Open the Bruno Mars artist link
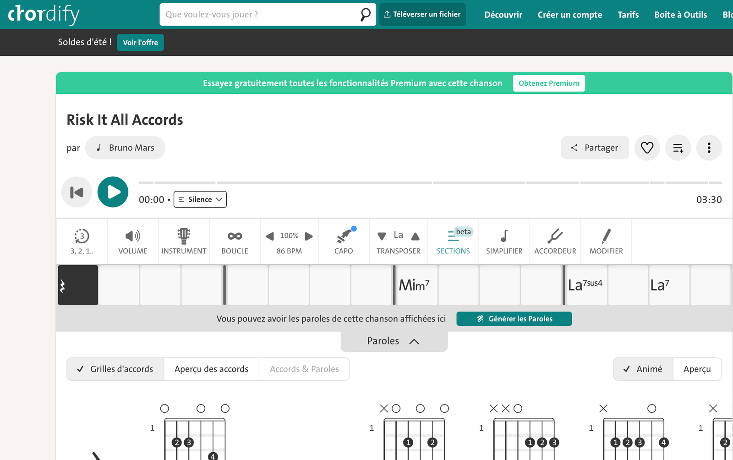The width and height of the screenshot is (733, 460). coord(125,148)
